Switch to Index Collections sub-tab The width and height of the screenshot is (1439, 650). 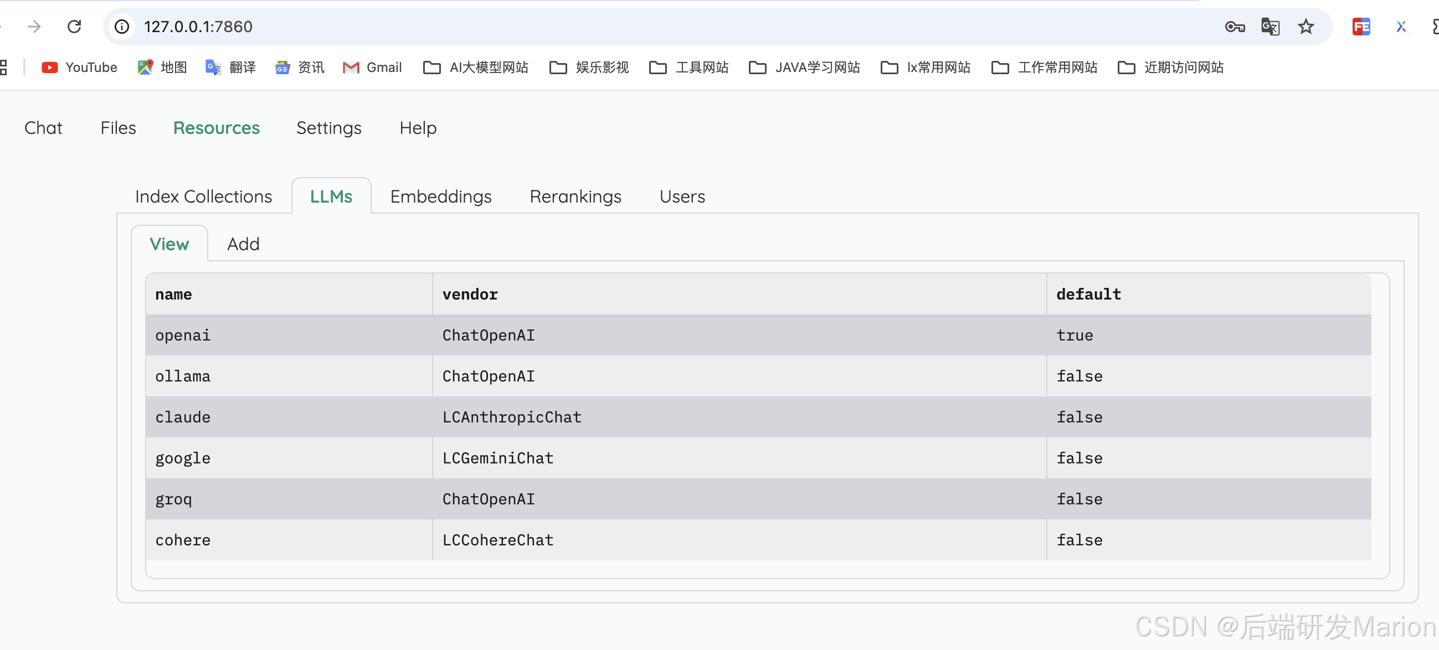point(203,197)
